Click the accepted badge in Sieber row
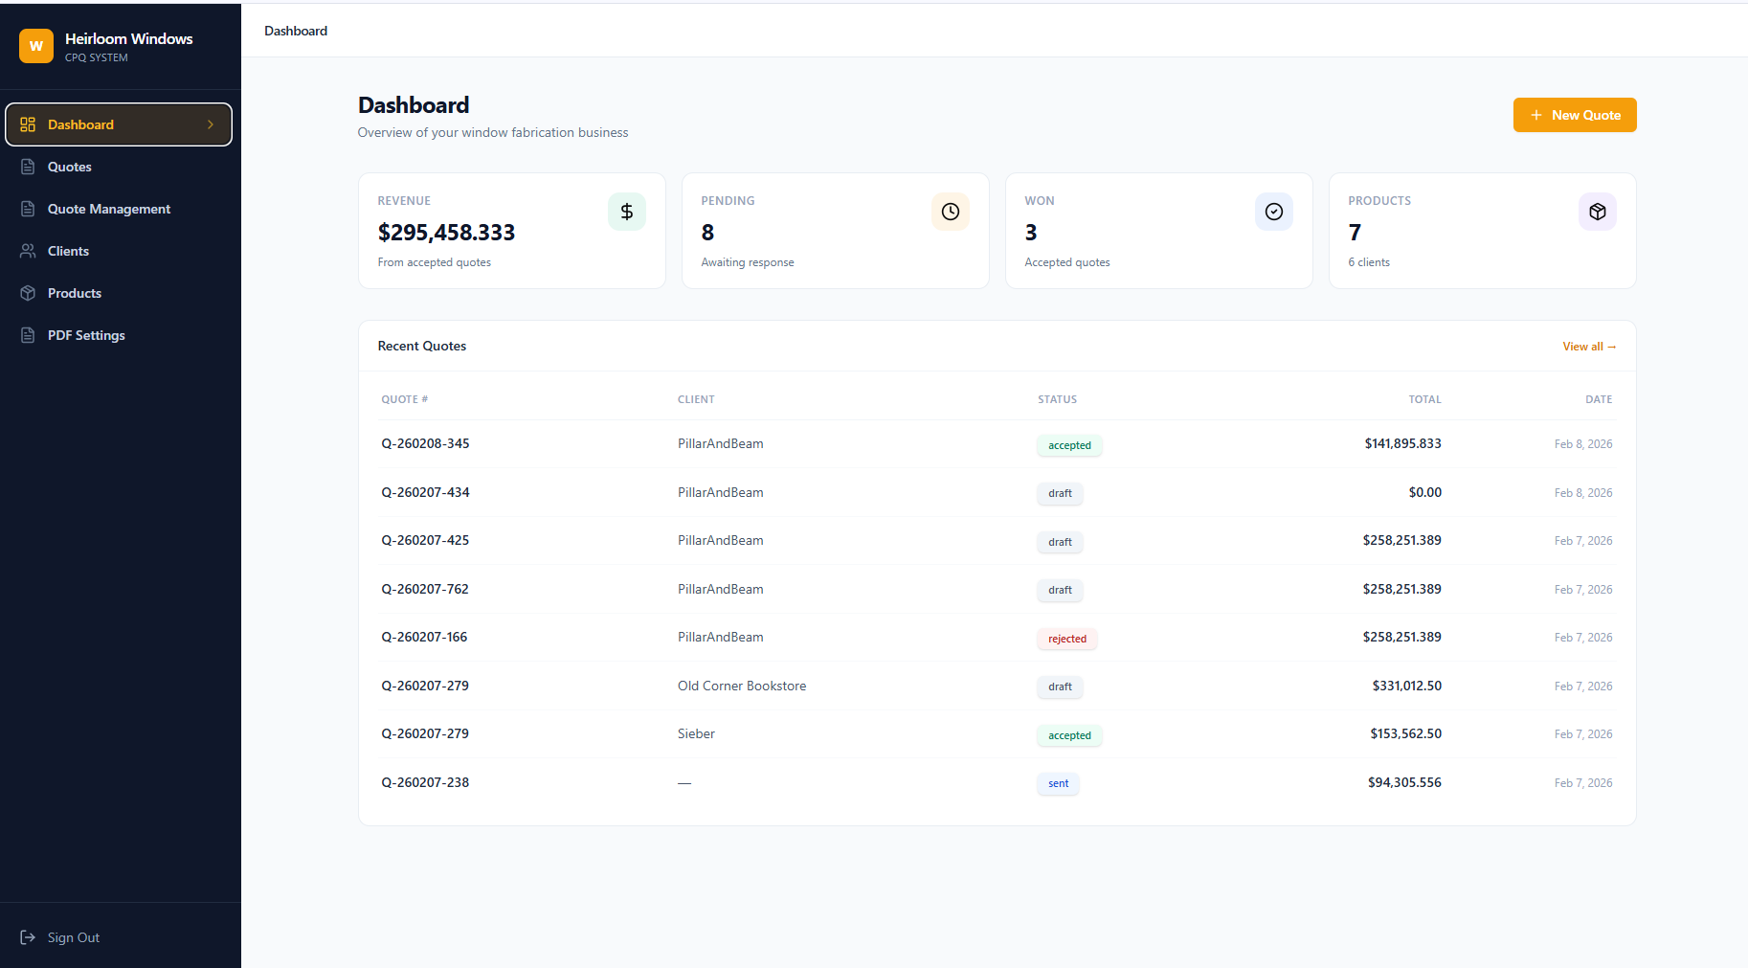 pyautogui.click(x=1069, y=735)
